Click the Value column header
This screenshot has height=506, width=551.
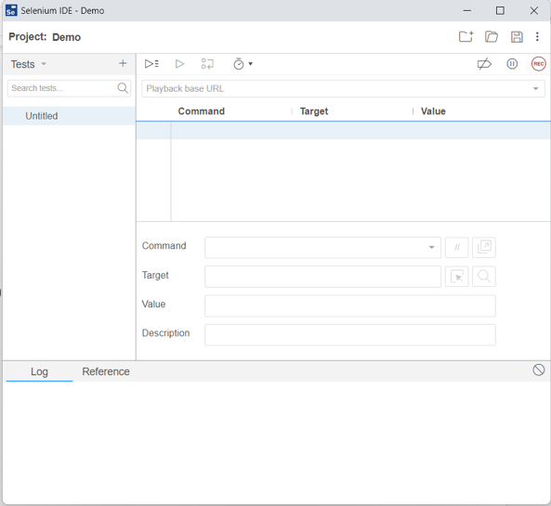[433, 111]
